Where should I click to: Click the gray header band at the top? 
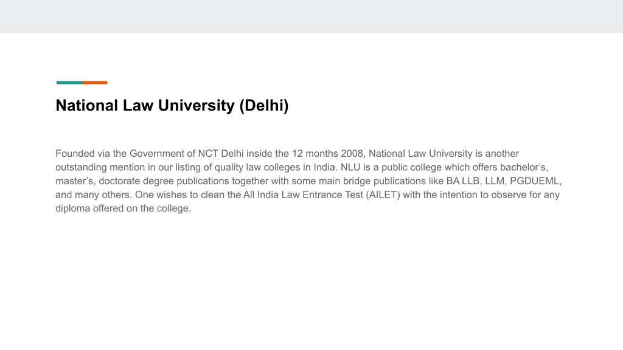311,16
